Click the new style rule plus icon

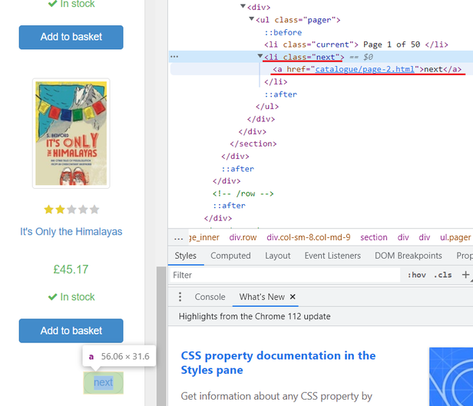pos(465,275)
